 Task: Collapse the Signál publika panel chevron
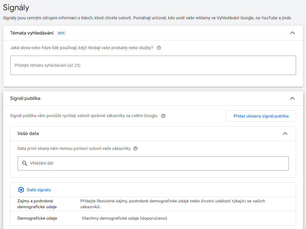click(292, 98)
